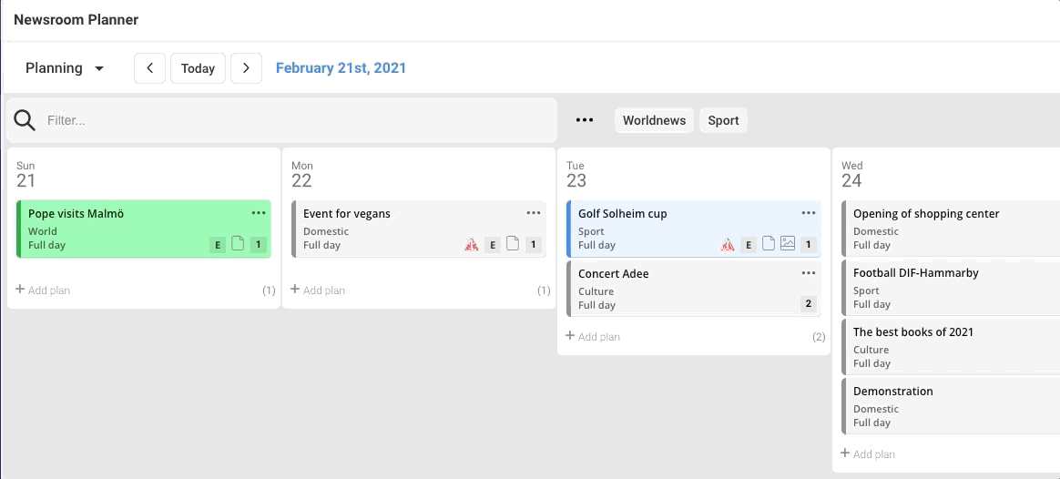
Task: Click the red alert icon on Event for vegans
Action: click(471, 244)
